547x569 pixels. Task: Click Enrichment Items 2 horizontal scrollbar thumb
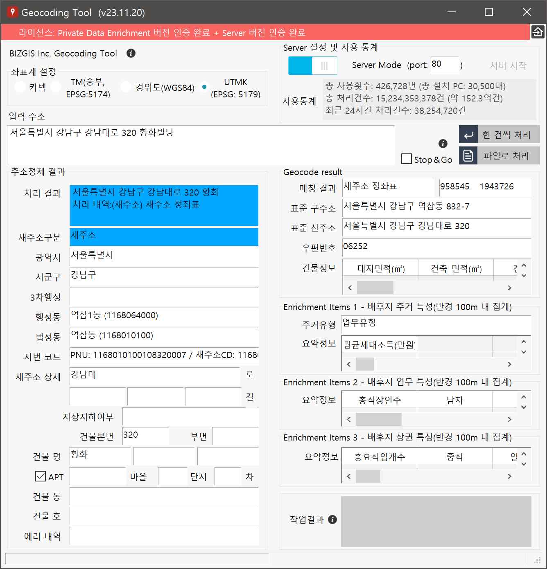click(379, 419)
